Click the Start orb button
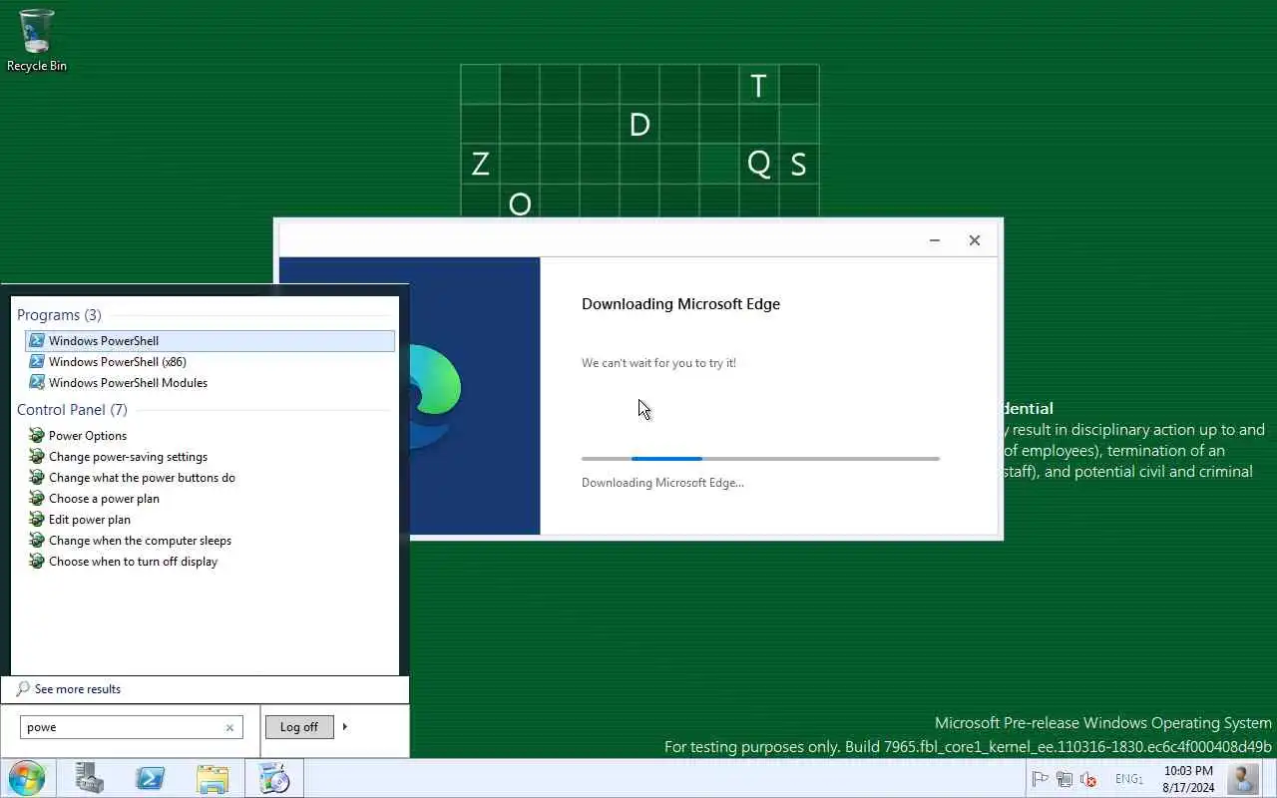This screenshot has height=798, width=1277. coord(27,778)
